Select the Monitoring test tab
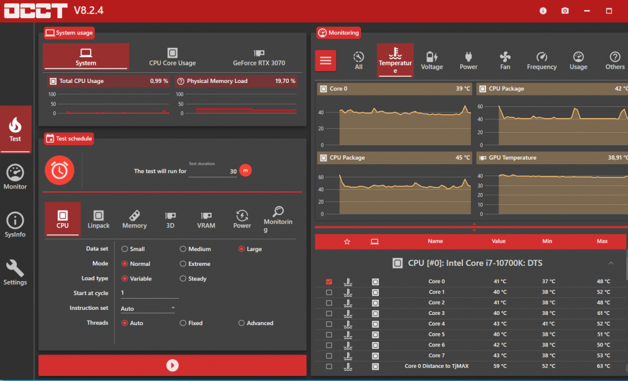628x381 pixels. click(x=278, y=219)
